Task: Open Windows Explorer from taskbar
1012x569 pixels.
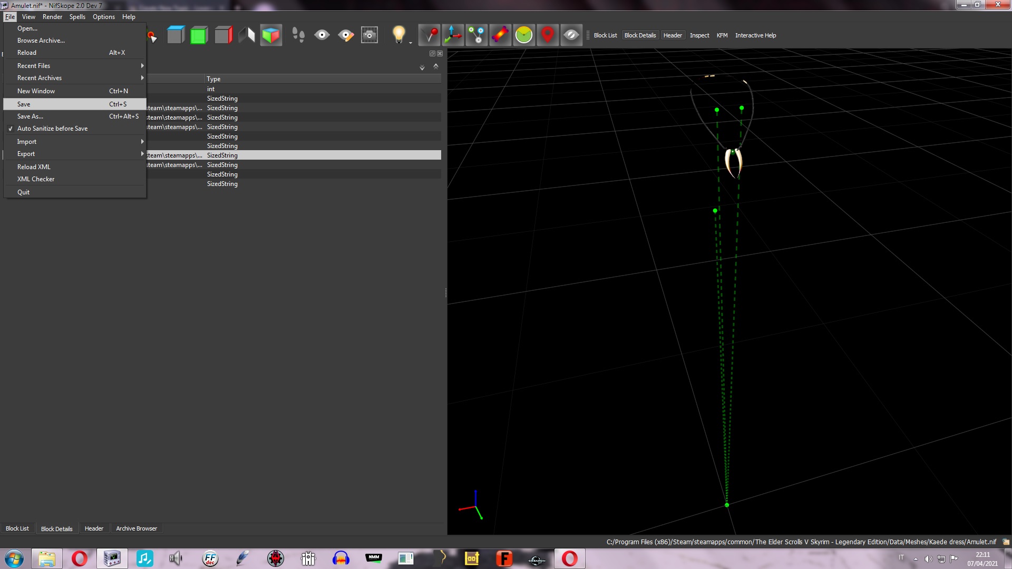Action: [47, 558]
